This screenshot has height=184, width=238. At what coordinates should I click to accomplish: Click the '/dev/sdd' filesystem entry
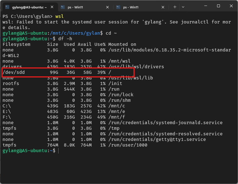[x=14, y=72]
